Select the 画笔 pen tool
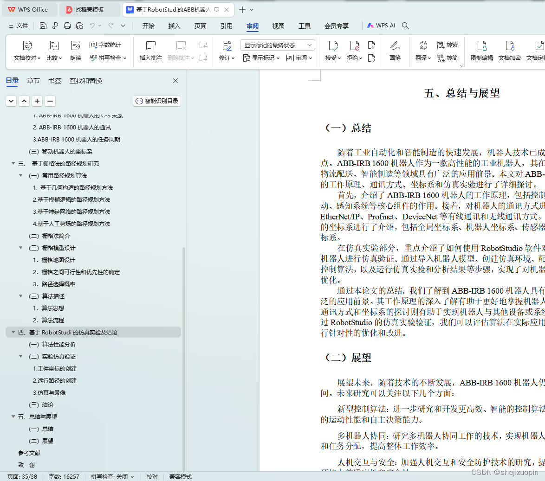The height and width of the screenshot is (481, 545). tap(395, 51)
